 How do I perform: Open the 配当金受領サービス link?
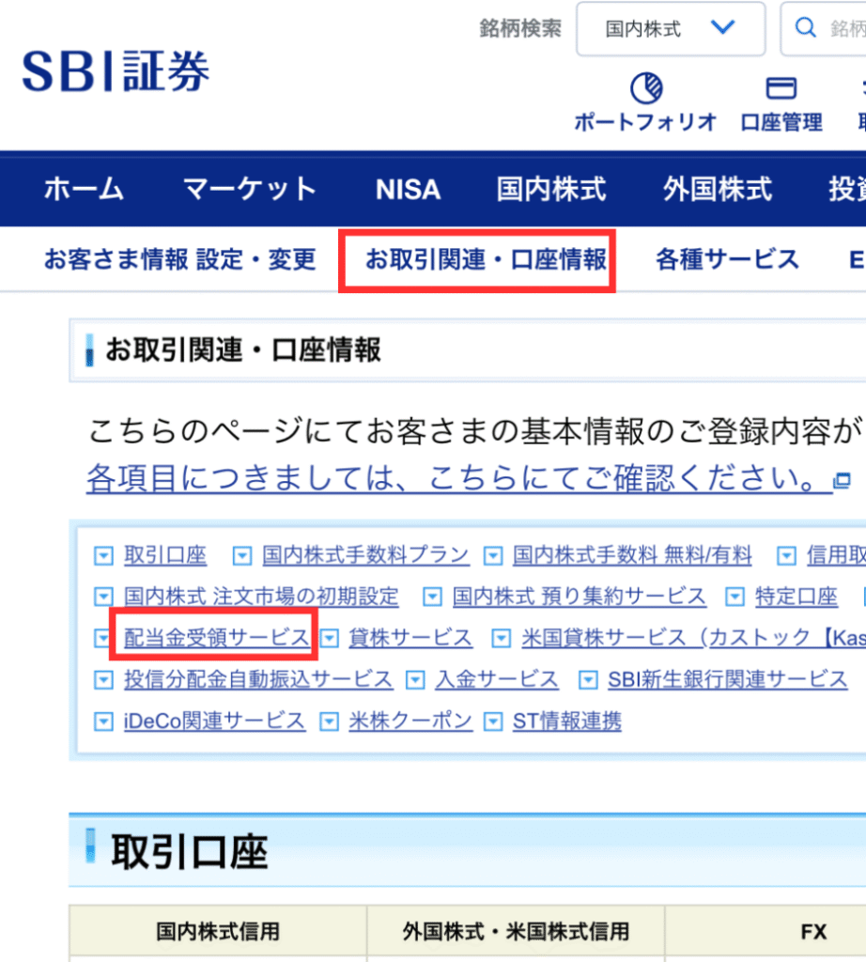point(216,638)
